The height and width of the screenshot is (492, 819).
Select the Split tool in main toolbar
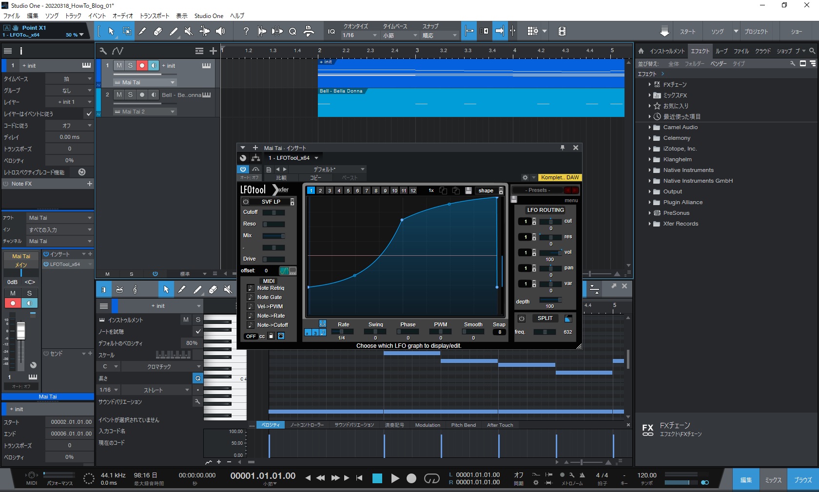[142, 31]
